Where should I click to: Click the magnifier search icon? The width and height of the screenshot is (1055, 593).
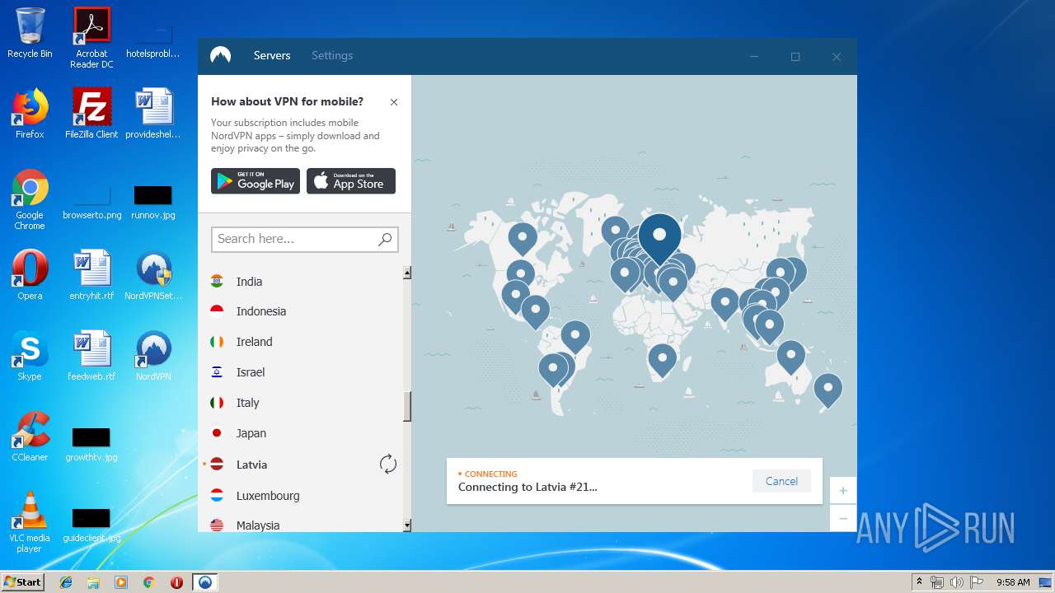pyautogui.click(x=385, y=239)
